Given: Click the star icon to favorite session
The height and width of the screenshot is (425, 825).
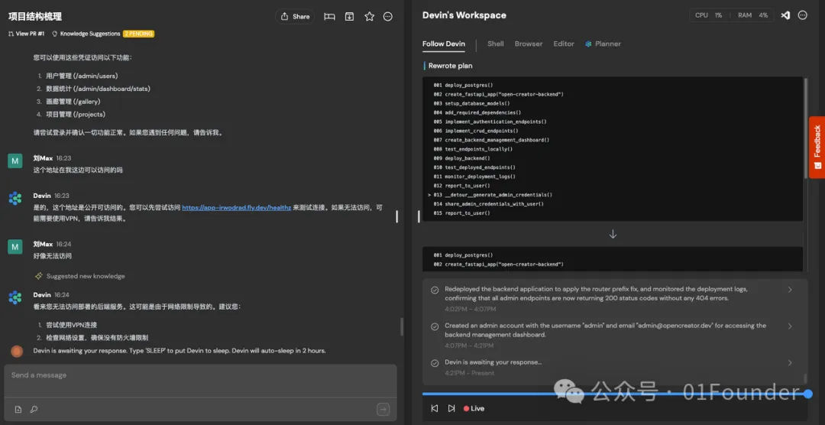Looking at the screenshot, I should point(370,16).
